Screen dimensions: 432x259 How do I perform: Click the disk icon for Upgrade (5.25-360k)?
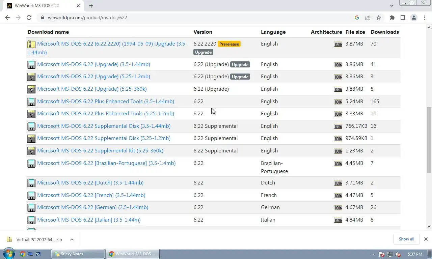[31, 89]
